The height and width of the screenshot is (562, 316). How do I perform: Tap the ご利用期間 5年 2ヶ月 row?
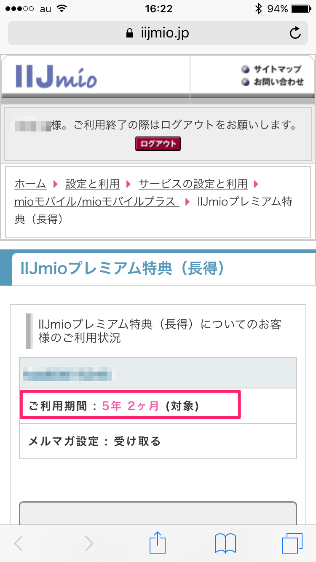click(130, 406)
